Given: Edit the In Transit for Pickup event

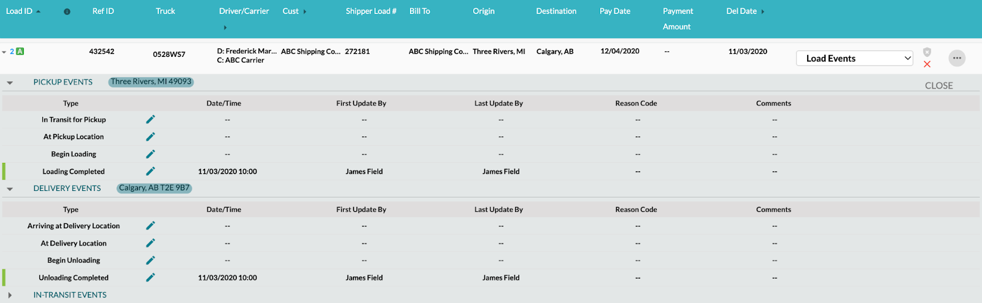Looking at the screenshot, I should tap(150, 119).
